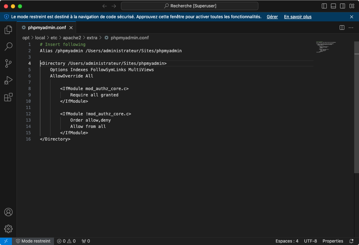Click the 'Gérer' link in the banner
Image resolution: width=359 pixels, height=245 pixels.
tap(272, 16)
